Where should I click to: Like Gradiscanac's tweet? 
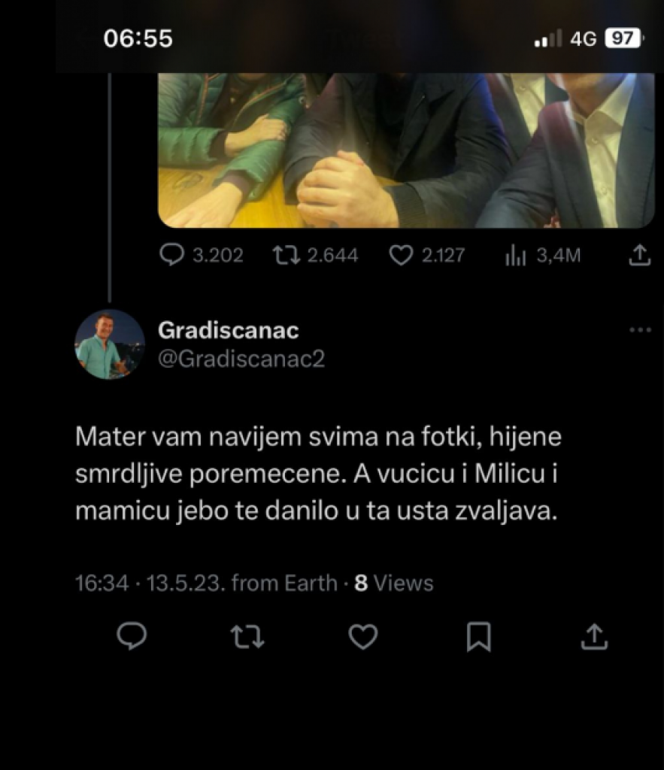pos(363,638)
